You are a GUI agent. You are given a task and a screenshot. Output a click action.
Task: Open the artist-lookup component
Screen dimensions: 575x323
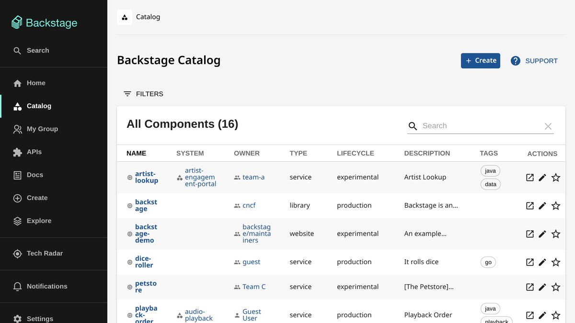tap(146, 177)
